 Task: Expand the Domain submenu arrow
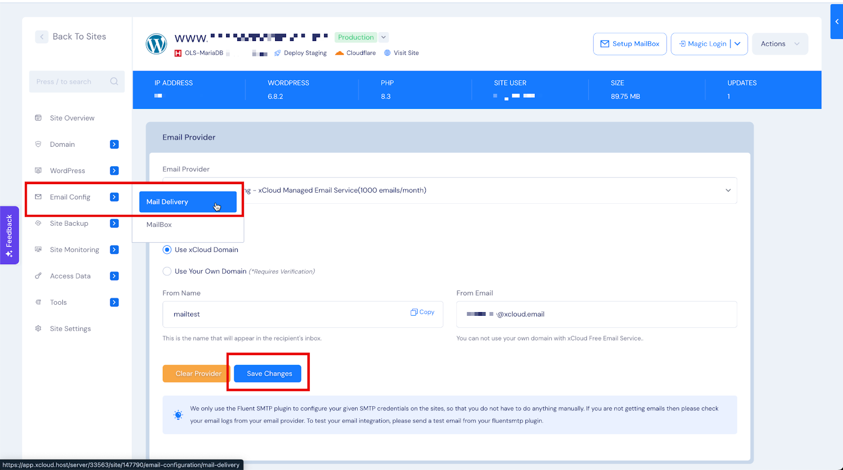[114, 144]
